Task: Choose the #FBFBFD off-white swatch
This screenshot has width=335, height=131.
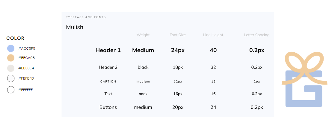Action: (x=11, y=78)
